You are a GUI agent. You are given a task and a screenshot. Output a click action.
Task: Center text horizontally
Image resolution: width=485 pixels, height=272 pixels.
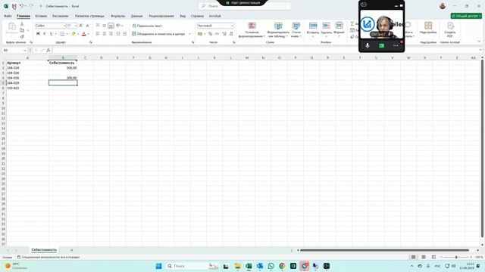[105, 34]
